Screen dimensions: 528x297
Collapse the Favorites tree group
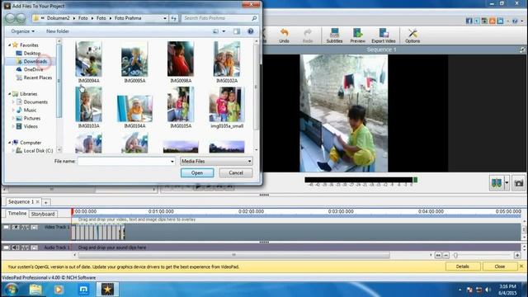coord(9,45)
